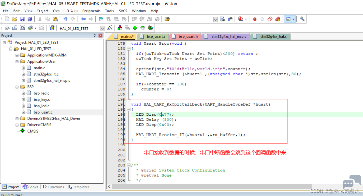Select stm32g4xx_it.c in the project tree
Viewport: 363px width, 196px height.
point(46,74)
